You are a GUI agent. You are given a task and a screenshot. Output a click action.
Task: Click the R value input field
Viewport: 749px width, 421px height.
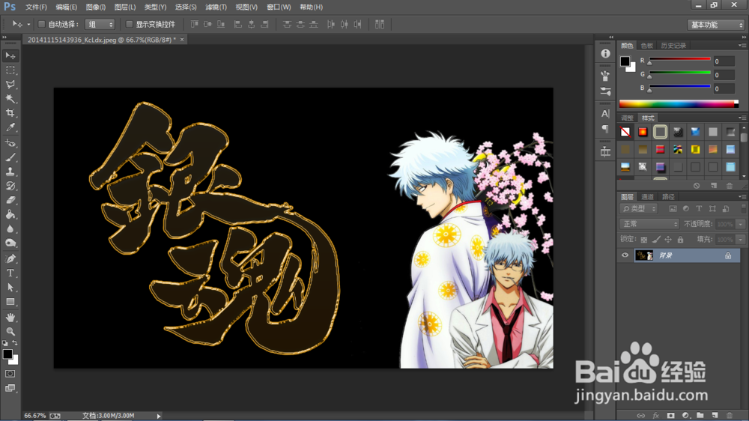(x=724, y=61)
